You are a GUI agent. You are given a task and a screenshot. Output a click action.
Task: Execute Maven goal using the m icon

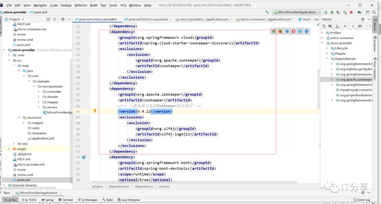[x=359, y=26]
